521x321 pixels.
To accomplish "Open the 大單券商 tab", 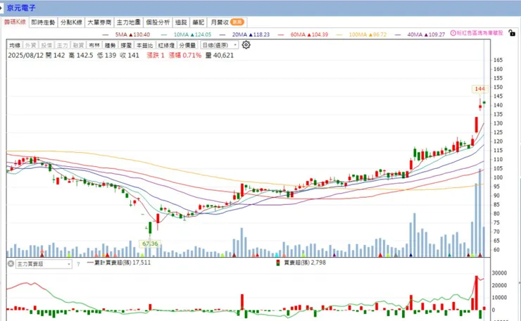I will coord(99,23).
